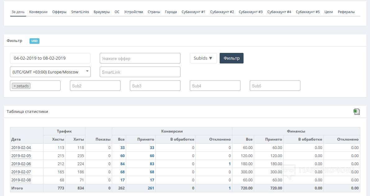Open the Офферы tab
Screen dimensions: 370x196
tap(59, 12)
